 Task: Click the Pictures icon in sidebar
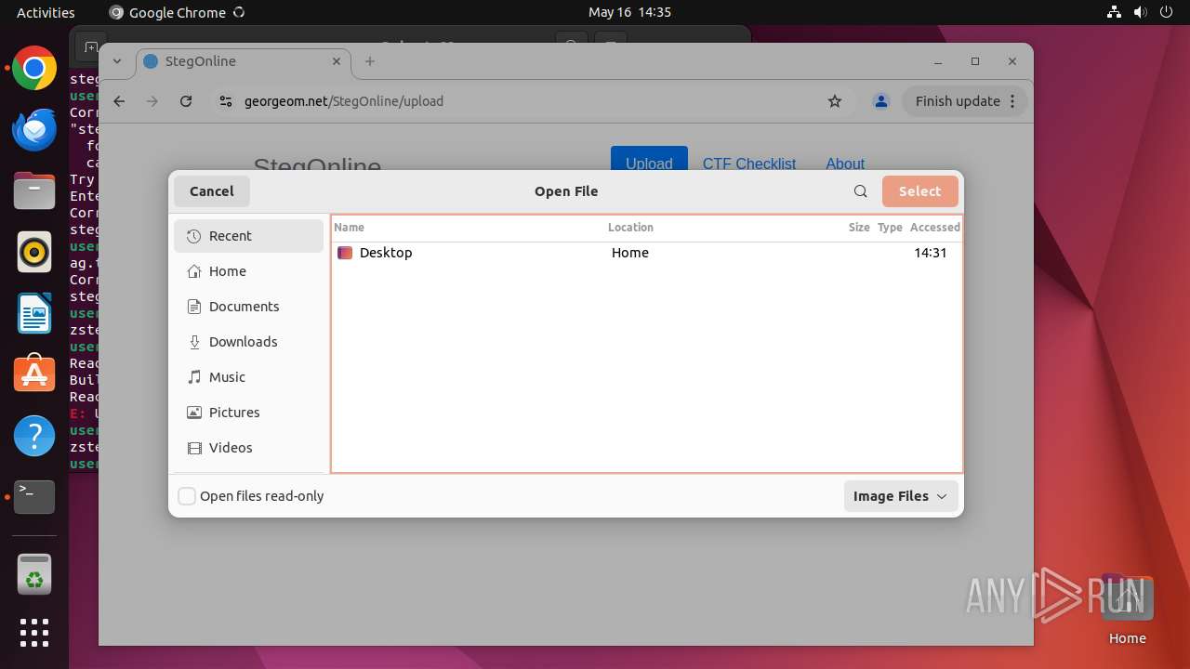tap(194, 413)
